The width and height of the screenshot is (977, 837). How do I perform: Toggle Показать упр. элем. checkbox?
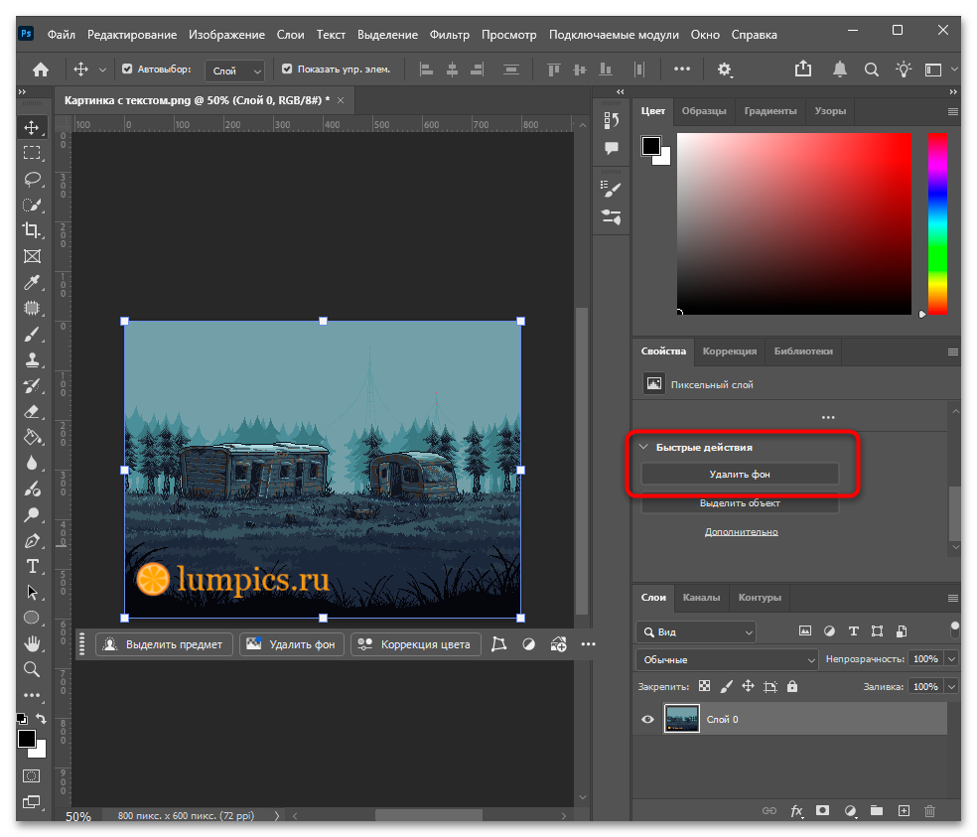tap(287, 70)
